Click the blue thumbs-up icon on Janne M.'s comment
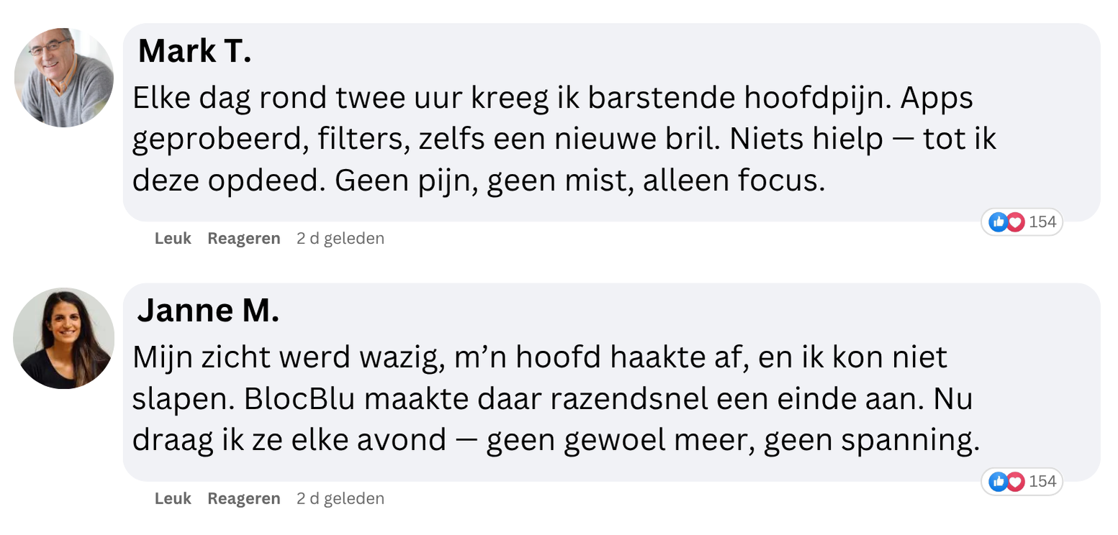This screenshot has height=535, width=1118. pos(998,482)
